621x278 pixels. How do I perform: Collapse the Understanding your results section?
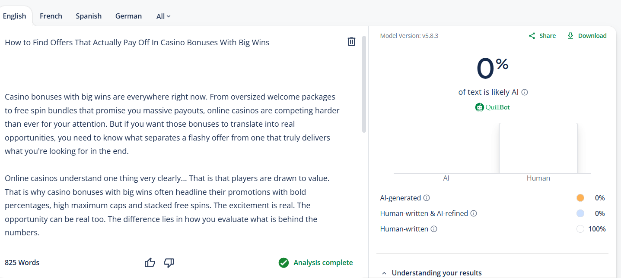[384, 273]
